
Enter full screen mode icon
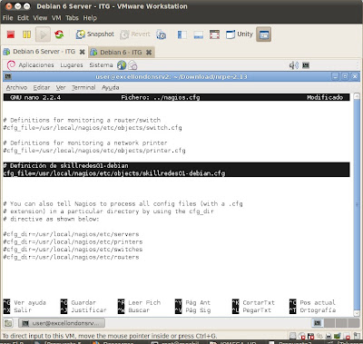tap(214, 34)
